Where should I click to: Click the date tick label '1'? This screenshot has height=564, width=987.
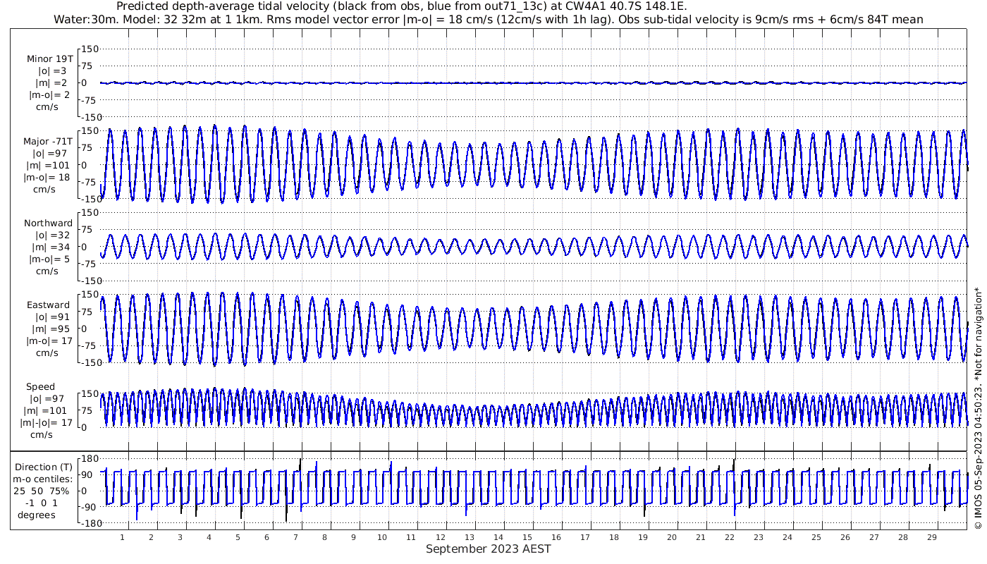pyautogui.click(x=122, y=537)
